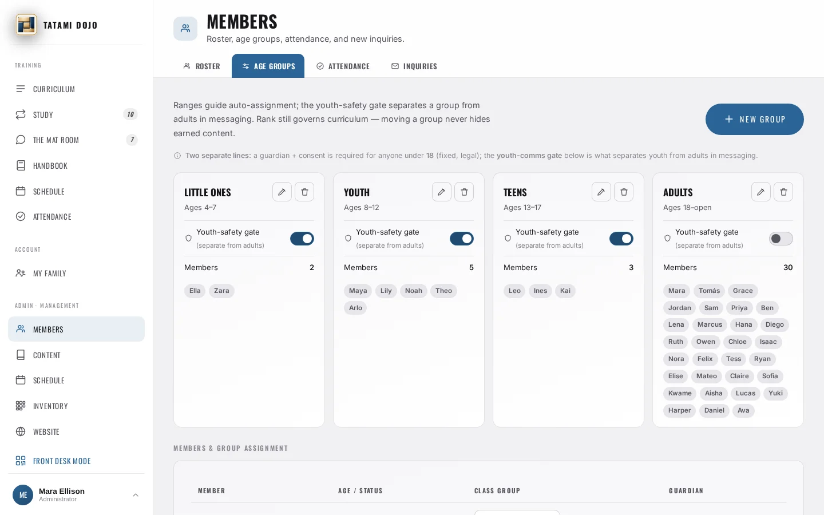
Task: Click the Tatami Dojo logo
Action: point(26,25)
